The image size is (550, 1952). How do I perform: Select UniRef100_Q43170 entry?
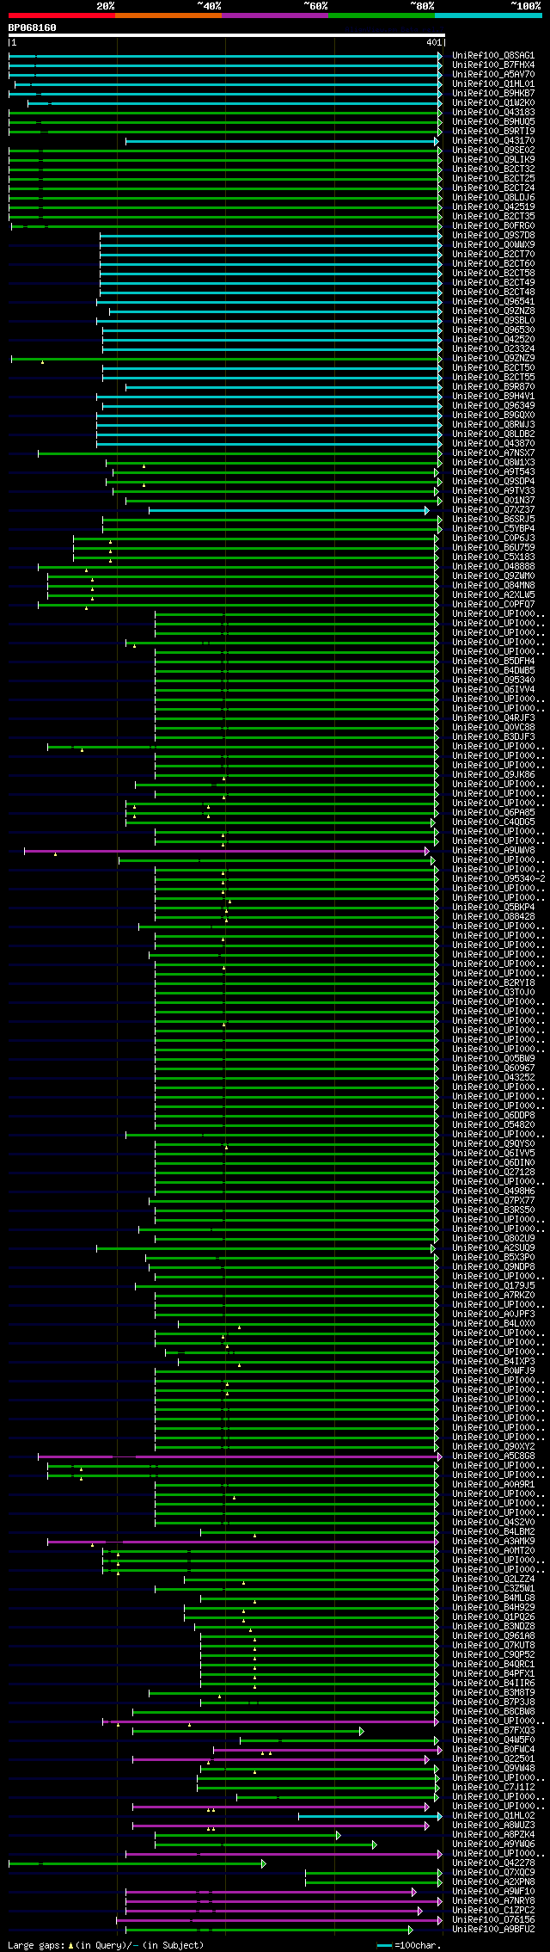[493, 141]
